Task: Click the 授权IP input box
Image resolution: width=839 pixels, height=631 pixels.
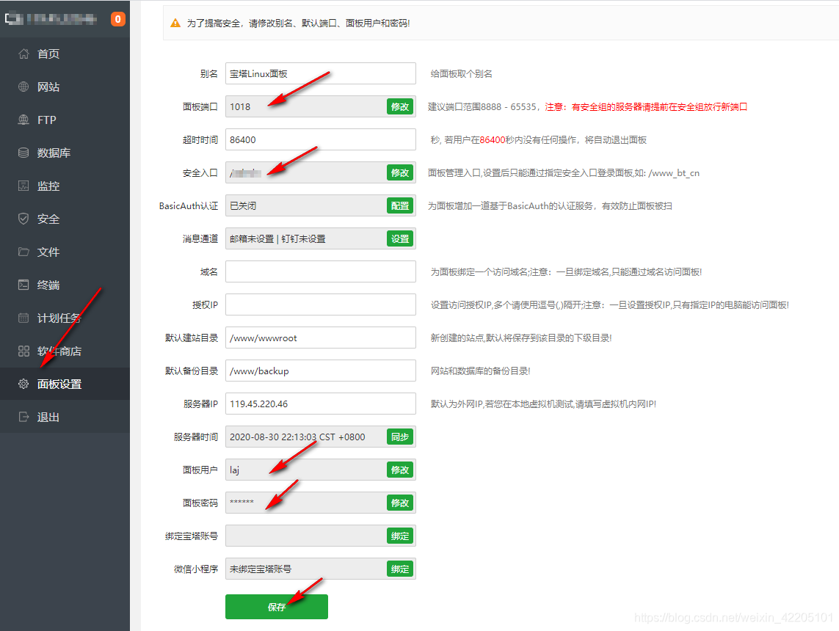Action: [x=320, y=304]
